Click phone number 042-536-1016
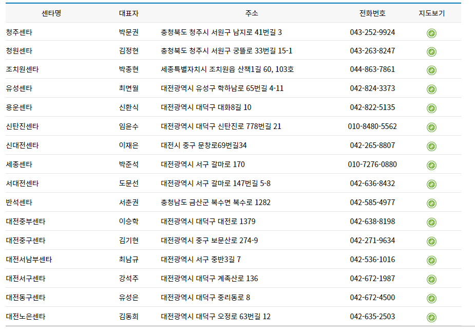This screenshot has width=475, height=331. (x=372, y=260)
